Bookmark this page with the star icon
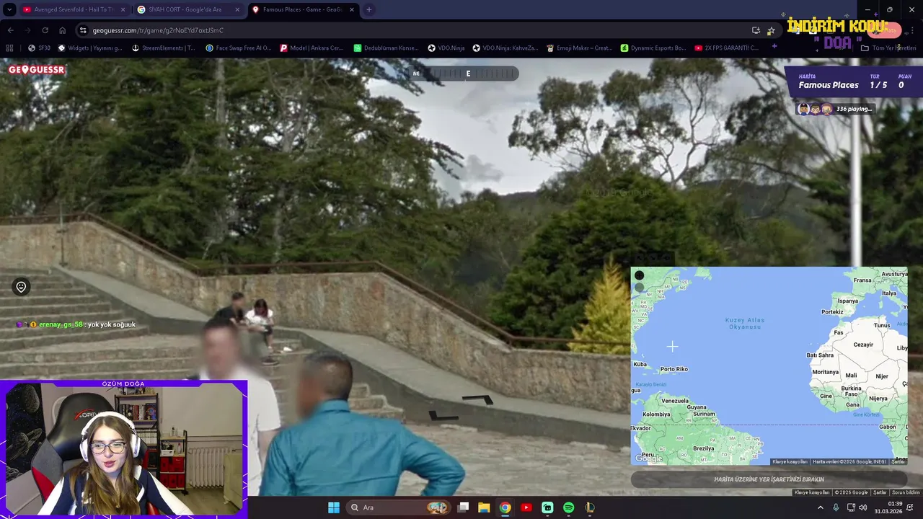Viewport: 923px width, 519px height. pyautogui.click(x=771, y=30)
